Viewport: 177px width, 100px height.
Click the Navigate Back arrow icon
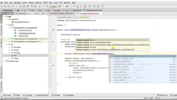(40, 6)
